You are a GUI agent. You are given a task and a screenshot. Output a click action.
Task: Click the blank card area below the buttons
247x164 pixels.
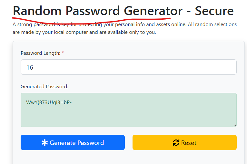click(x=128, y=158)
